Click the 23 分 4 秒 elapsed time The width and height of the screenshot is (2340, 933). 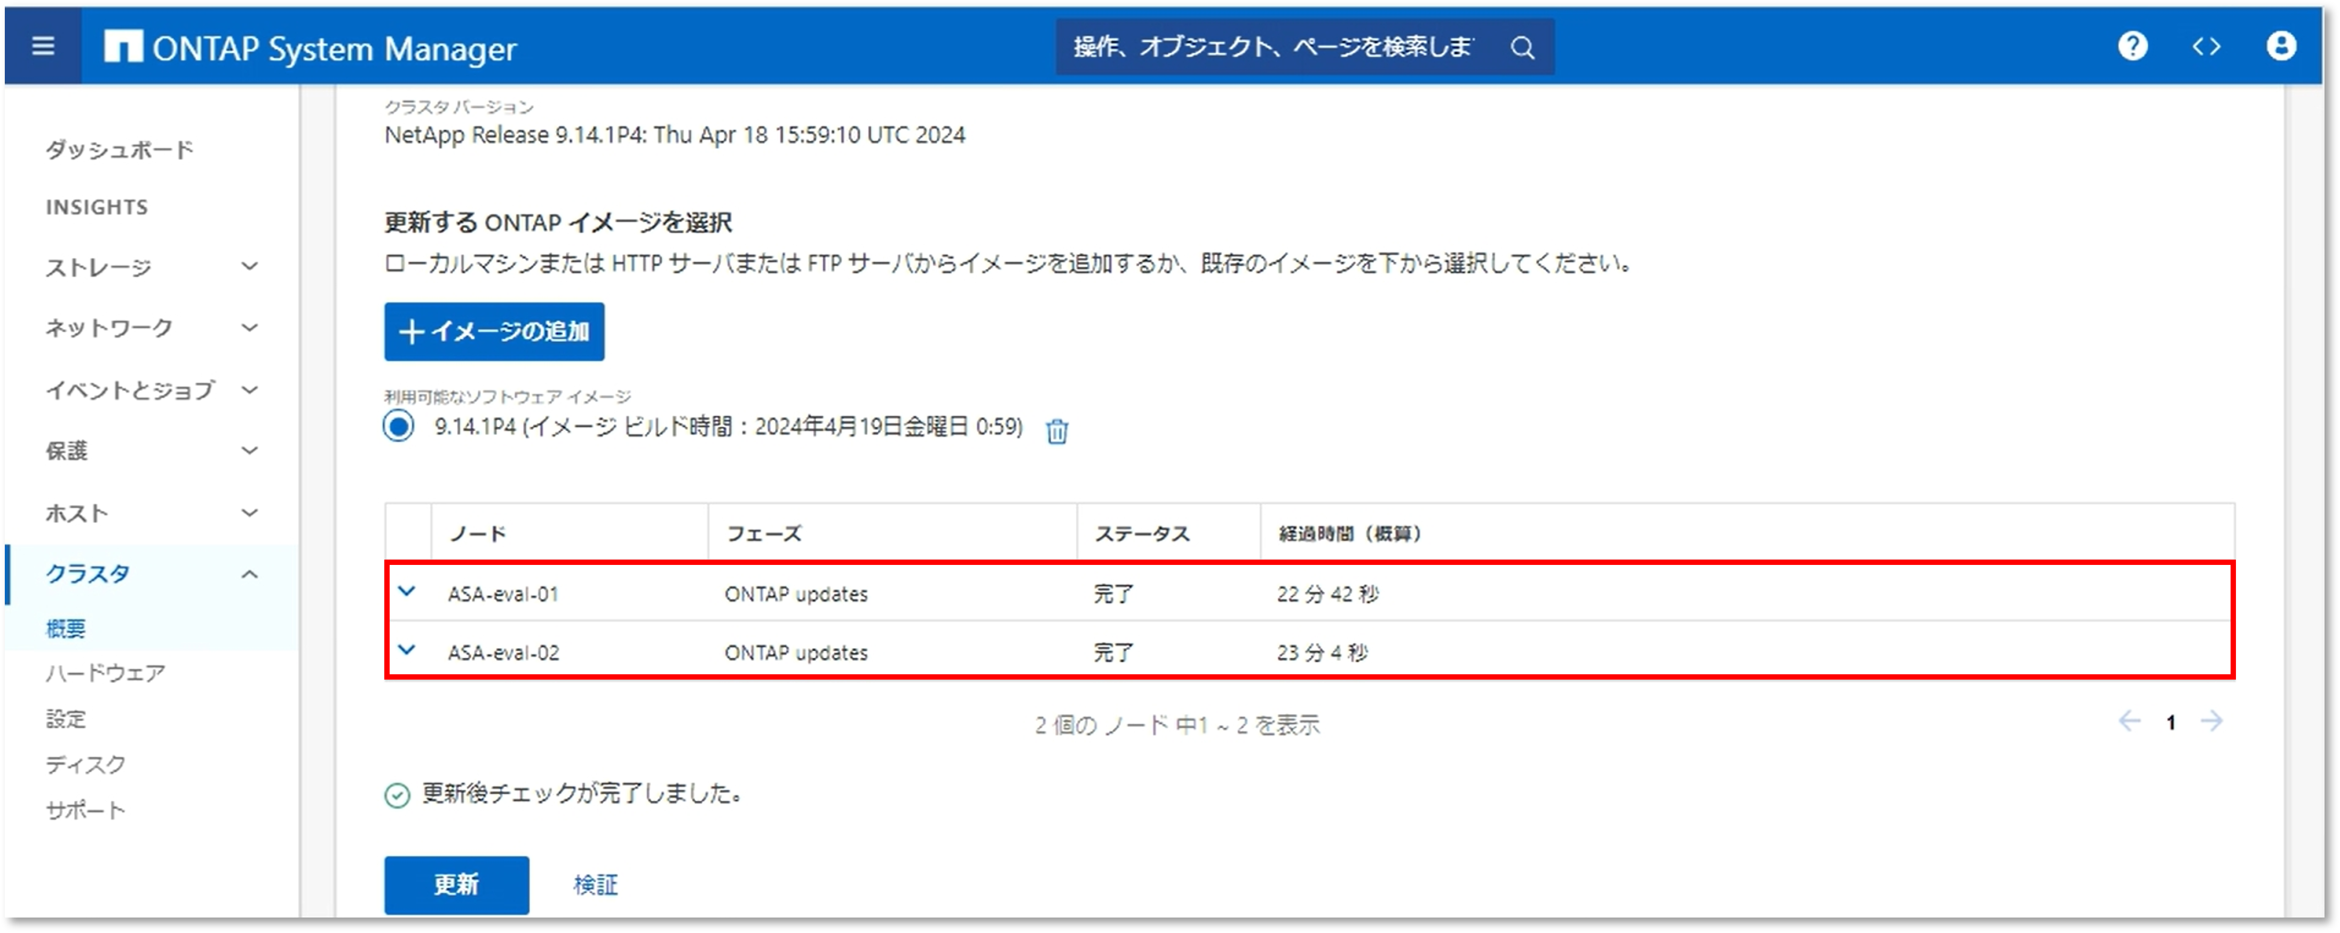[1322, 652]
